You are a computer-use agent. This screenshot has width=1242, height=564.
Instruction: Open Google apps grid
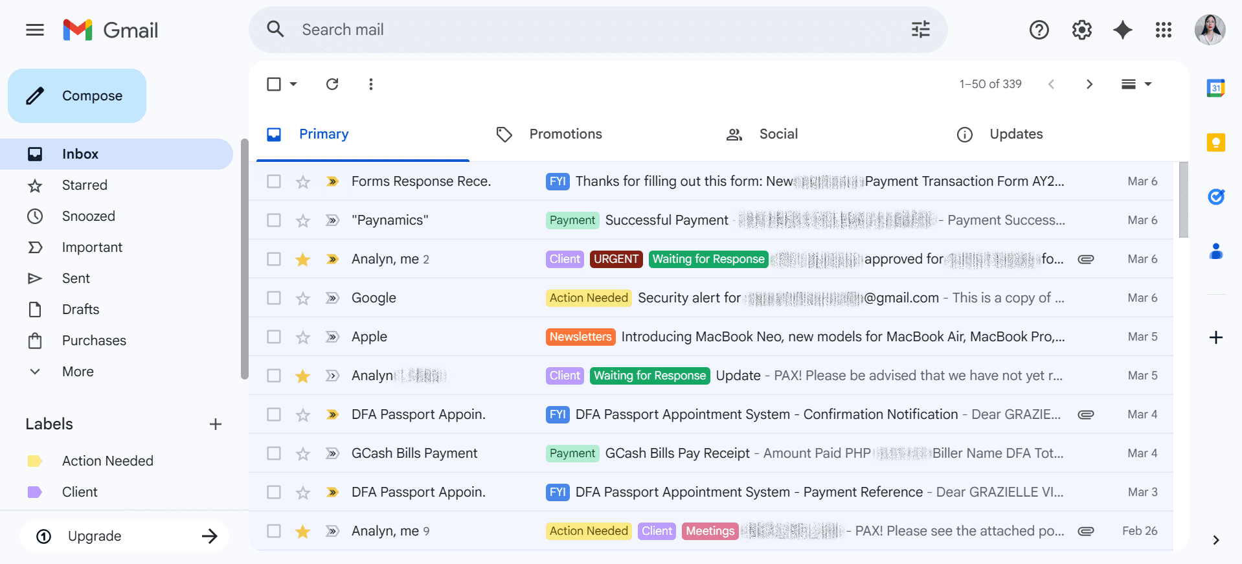1163,30
